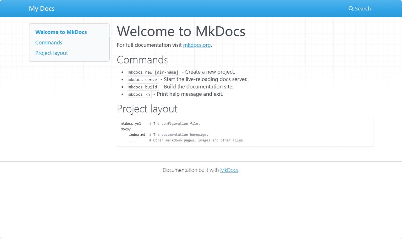Viewport: 402px width, 239px height.
Task: Click '# The configuration file.' comment
Action: (175, 124)
